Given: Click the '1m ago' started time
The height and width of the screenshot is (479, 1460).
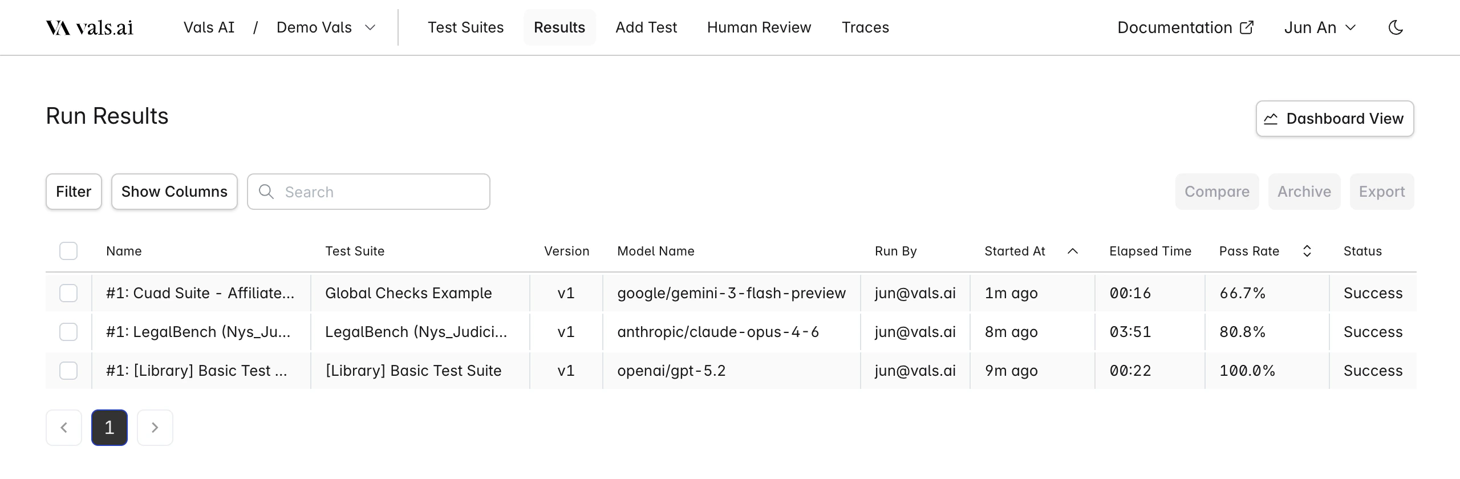Looking at the screenshot, I should [x=1011, y=293].
